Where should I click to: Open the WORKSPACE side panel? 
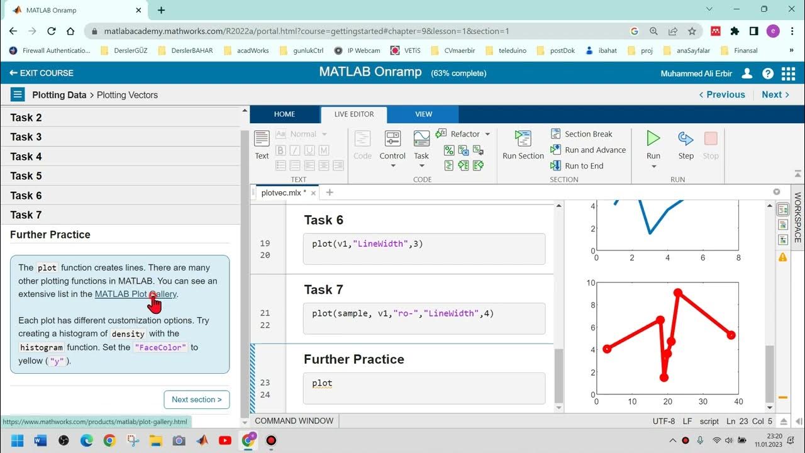pos(797,218)
